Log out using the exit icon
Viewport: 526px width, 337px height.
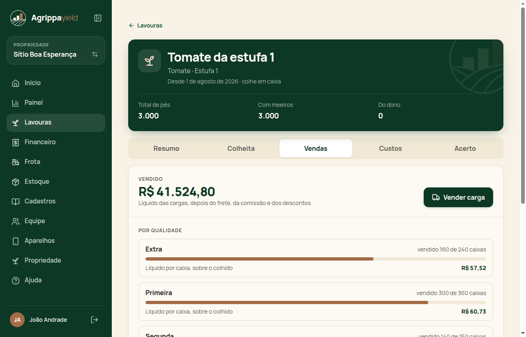coord(95,320)
